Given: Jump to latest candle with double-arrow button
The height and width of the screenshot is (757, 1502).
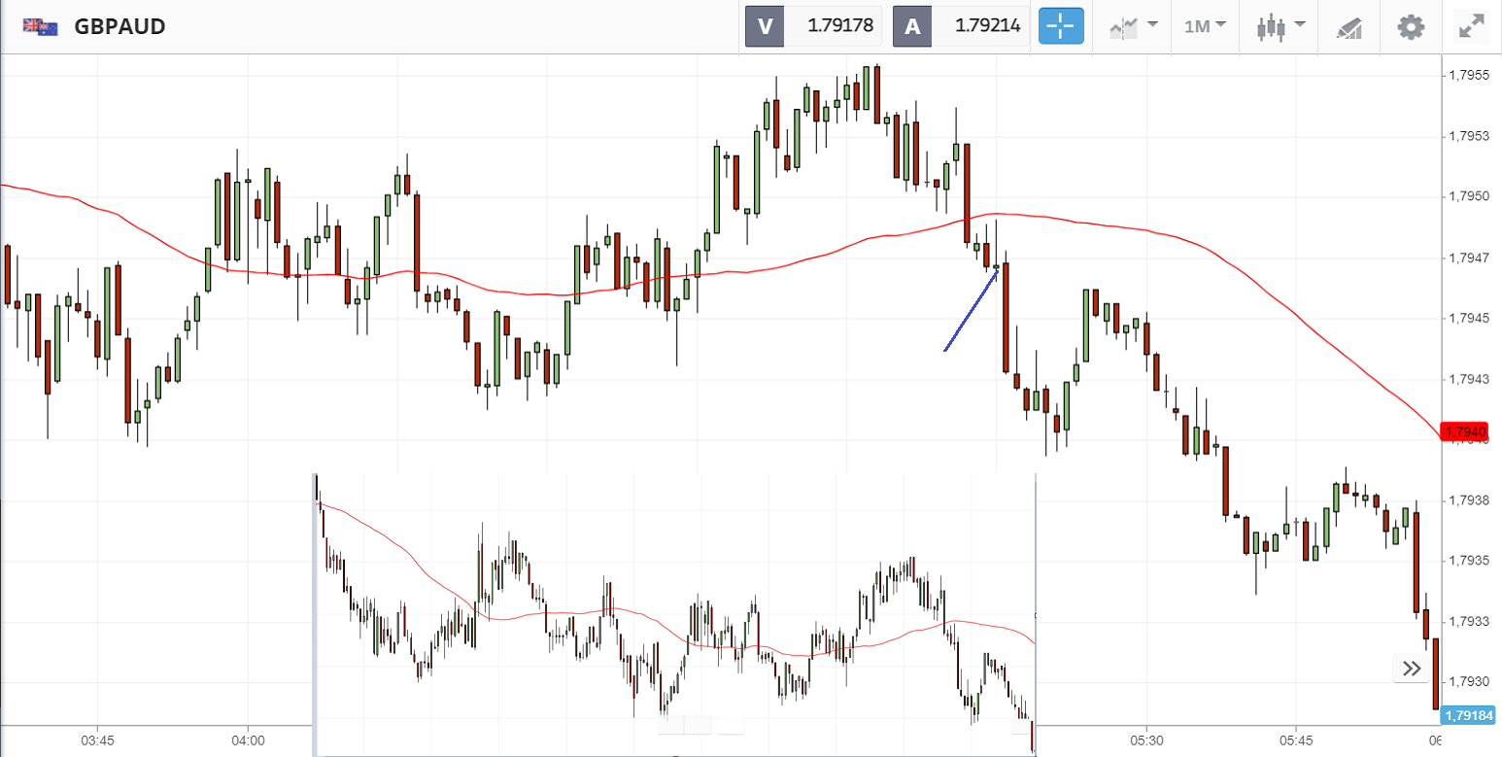Looking at the screenshot, I should tap(1412, 669).
